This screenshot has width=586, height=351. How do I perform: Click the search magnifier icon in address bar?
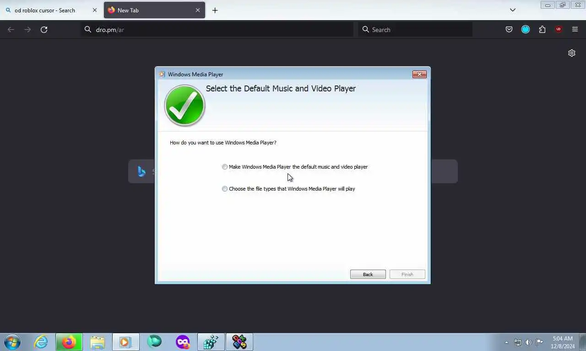(x=88, y=29)
